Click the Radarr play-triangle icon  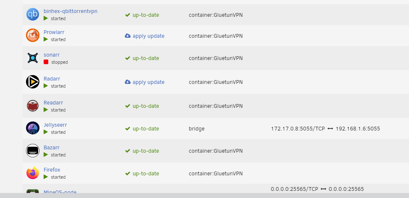[33, 82]
